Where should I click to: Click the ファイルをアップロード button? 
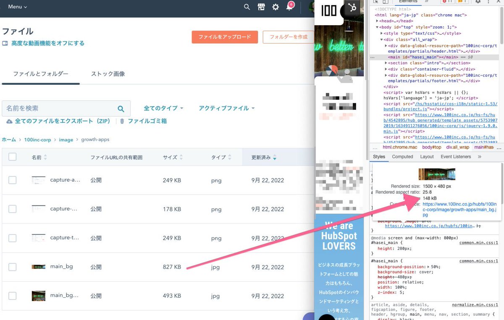[x=225, y=37]
